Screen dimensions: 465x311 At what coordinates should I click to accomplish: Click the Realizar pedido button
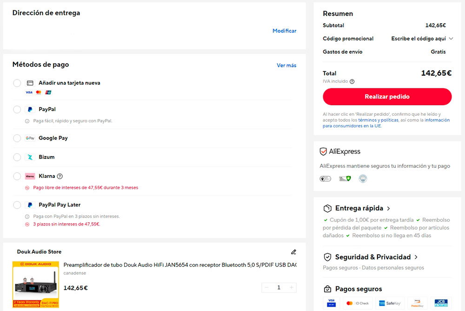[387, 97]
